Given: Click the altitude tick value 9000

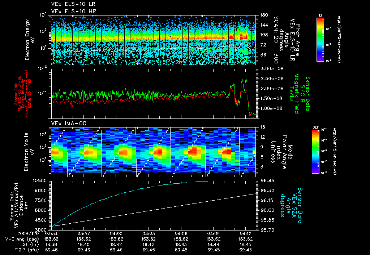Looking at the screenshot, I should [40, 191].
